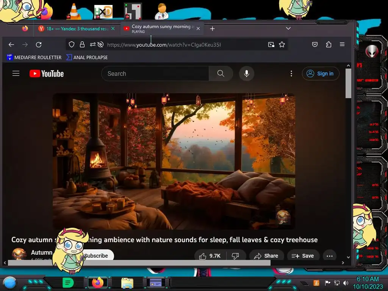Open the Autumn channel avatar
Image resolution: width=388 pixels, height=291 pixels.
point(19,254)
